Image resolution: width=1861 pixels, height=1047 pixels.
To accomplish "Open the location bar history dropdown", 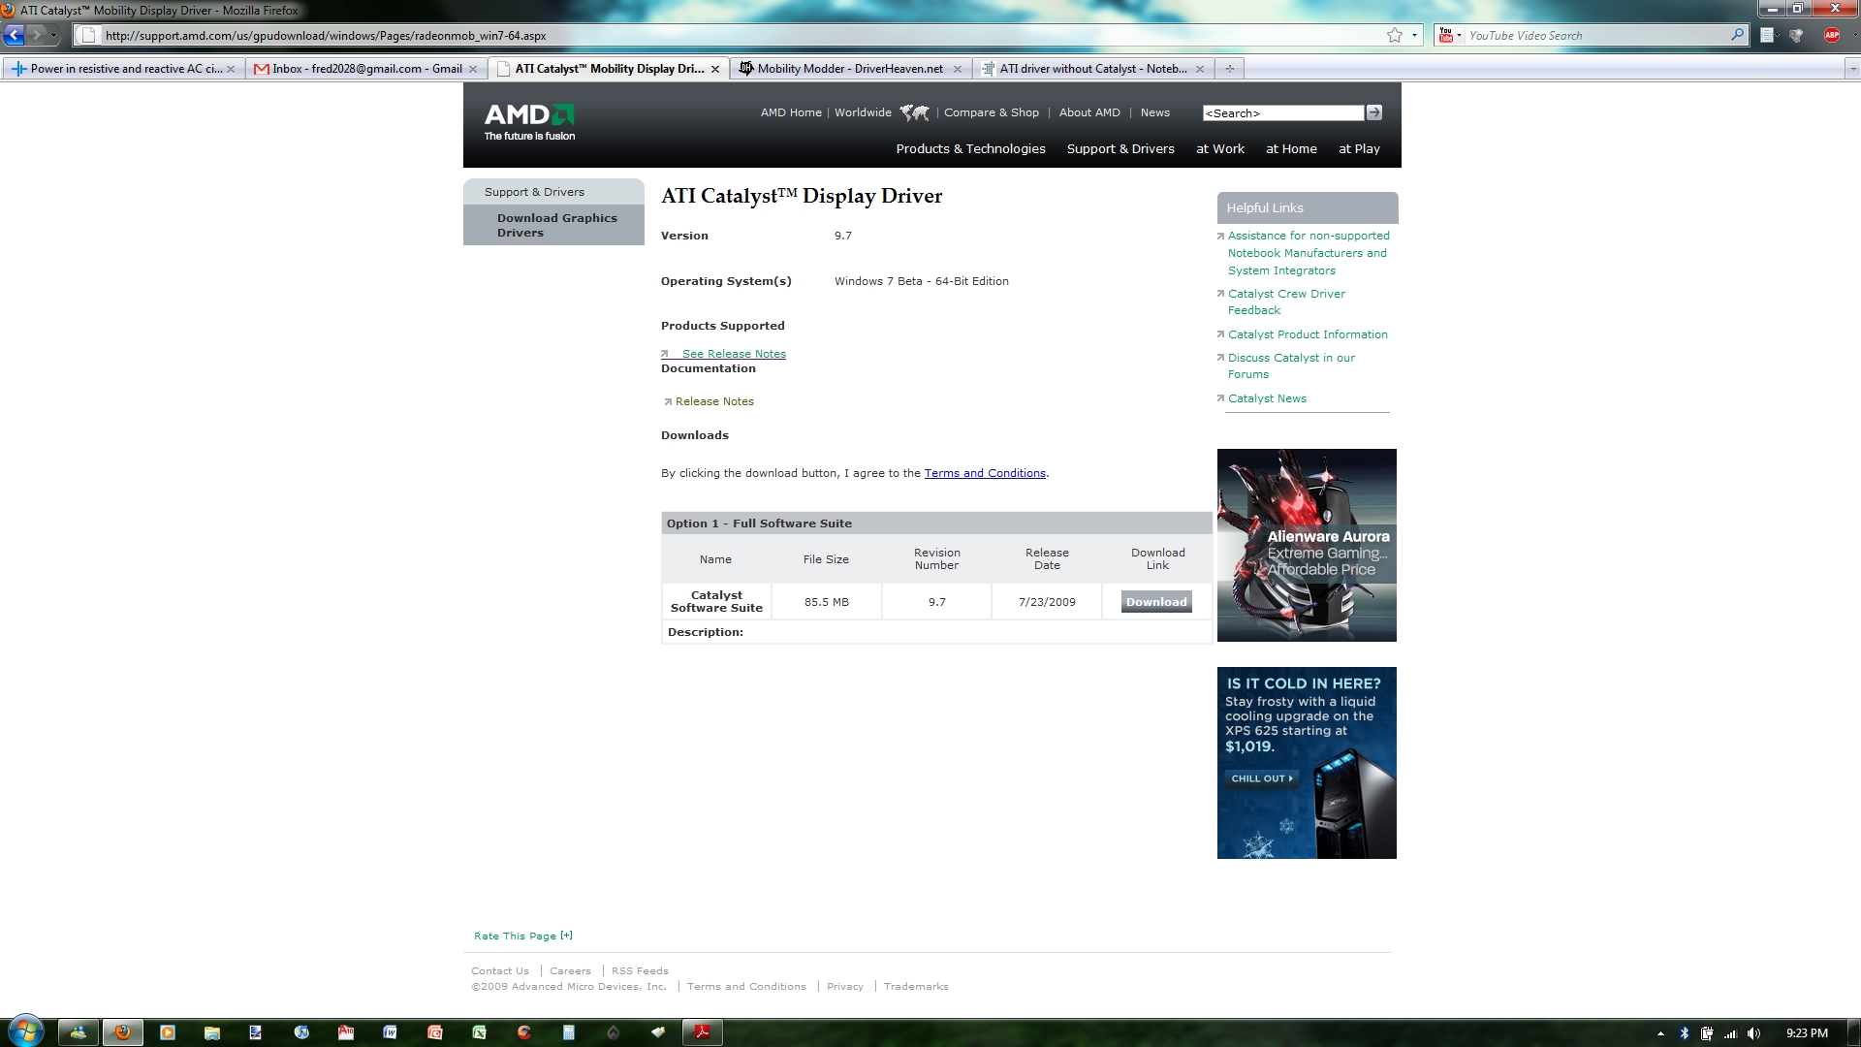I will [x=1414, y=36].
